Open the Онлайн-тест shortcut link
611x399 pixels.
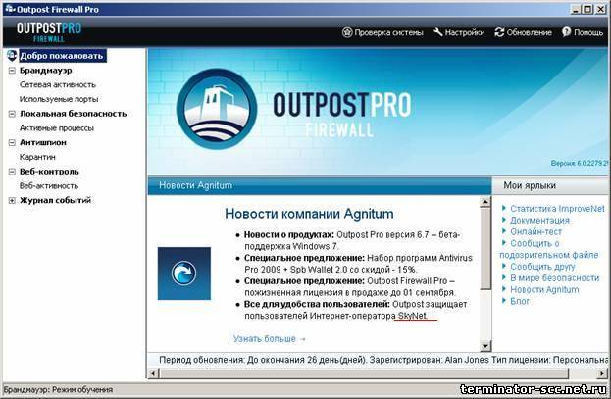coord(535,231)
